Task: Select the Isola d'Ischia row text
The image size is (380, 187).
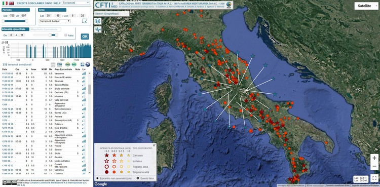Action: (61, 128)
